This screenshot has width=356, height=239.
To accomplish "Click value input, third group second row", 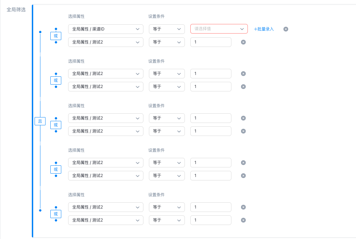I will pyautogui.click(x=211, y=131).
